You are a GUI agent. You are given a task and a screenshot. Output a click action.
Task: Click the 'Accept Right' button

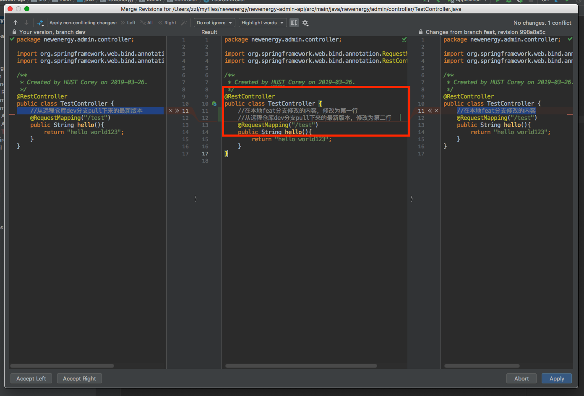(79, 378)
